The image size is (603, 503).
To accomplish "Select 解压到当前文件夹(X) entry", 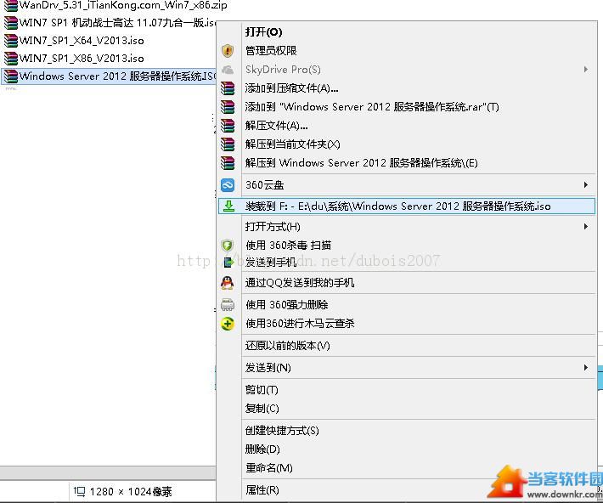I will coord(407,144).
